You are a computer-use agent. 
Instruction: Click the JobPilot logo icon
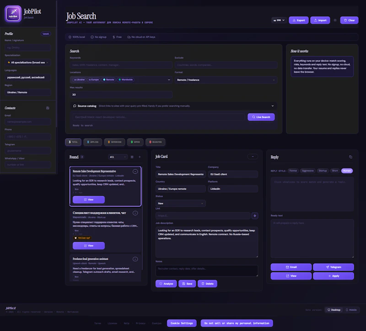(x=13, y=14)
